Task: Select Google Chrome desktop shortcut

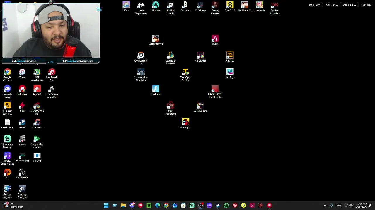Action: pyautogui.click(x=7, y=75)
